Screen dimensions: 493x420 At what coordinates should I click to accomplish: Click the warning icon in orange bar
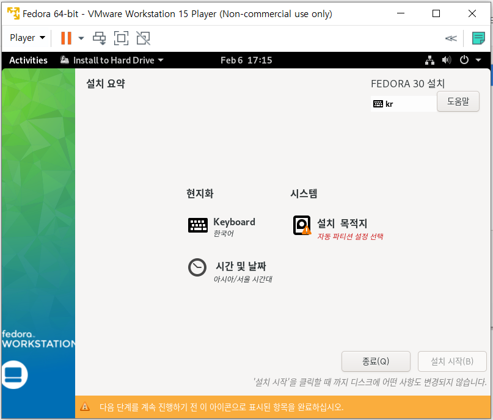coord(84,407)
